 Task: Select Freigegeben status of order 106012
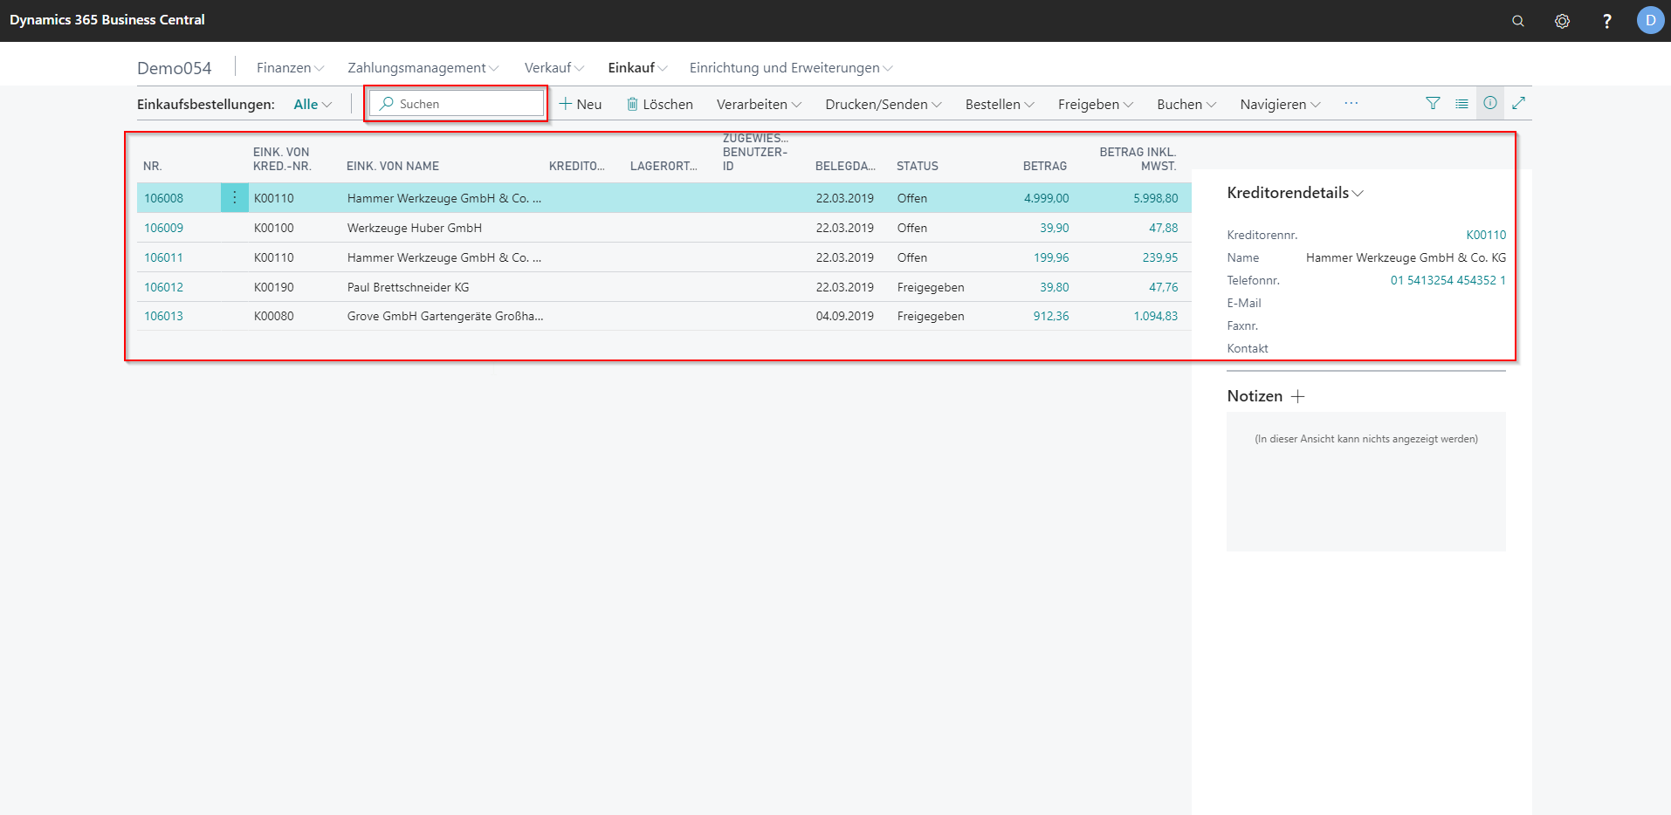[x=931, y=287]
